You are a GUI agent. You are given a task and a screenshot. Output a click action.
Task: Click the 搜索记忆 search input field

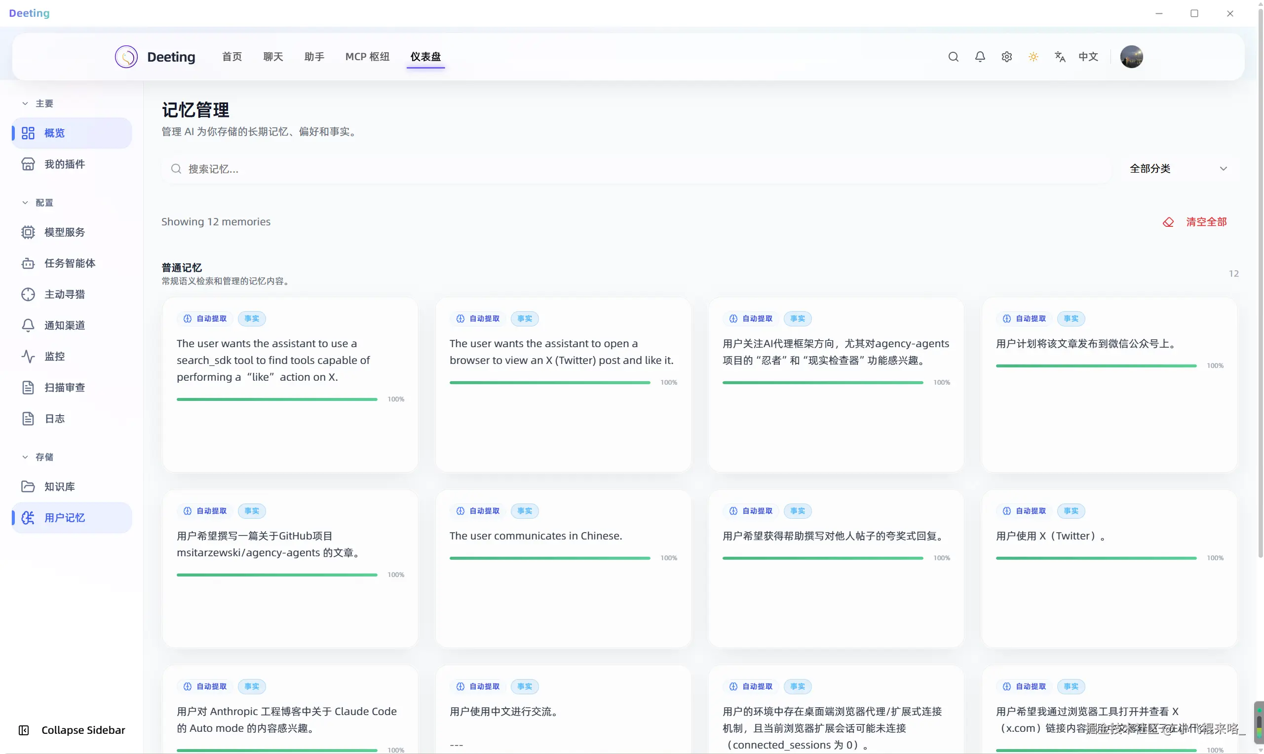636,169
